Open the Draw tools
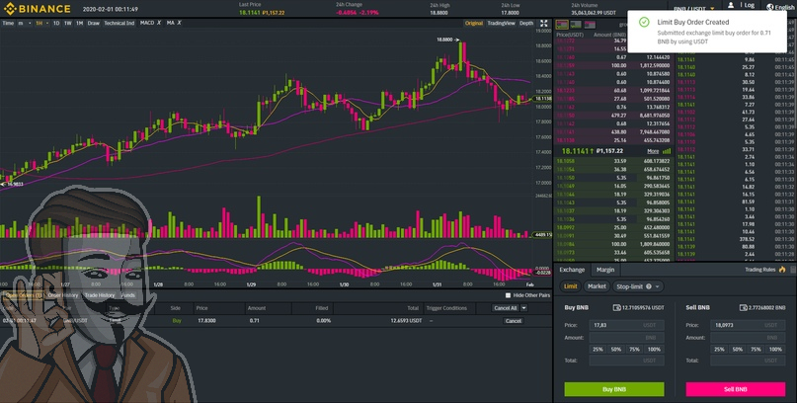Screen dimensions: 797x403 [94, 24]
